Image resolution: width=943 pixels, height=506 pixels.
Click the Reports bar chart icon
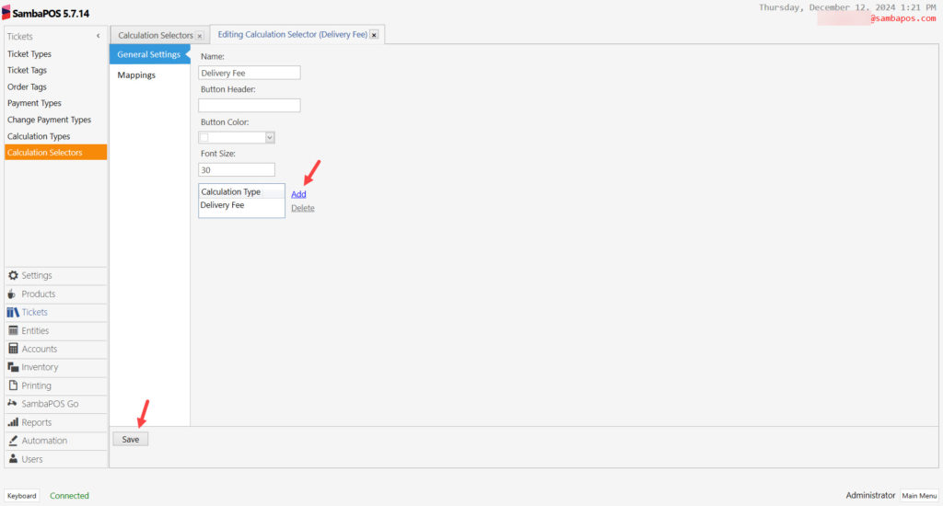(13, 422)
